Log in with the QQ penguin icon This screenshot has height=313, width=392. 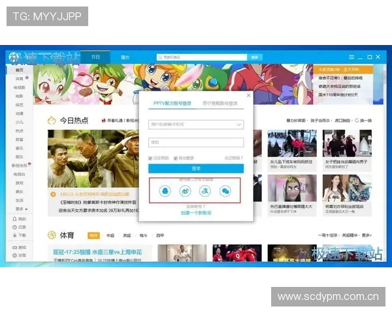tap(165, 191)
